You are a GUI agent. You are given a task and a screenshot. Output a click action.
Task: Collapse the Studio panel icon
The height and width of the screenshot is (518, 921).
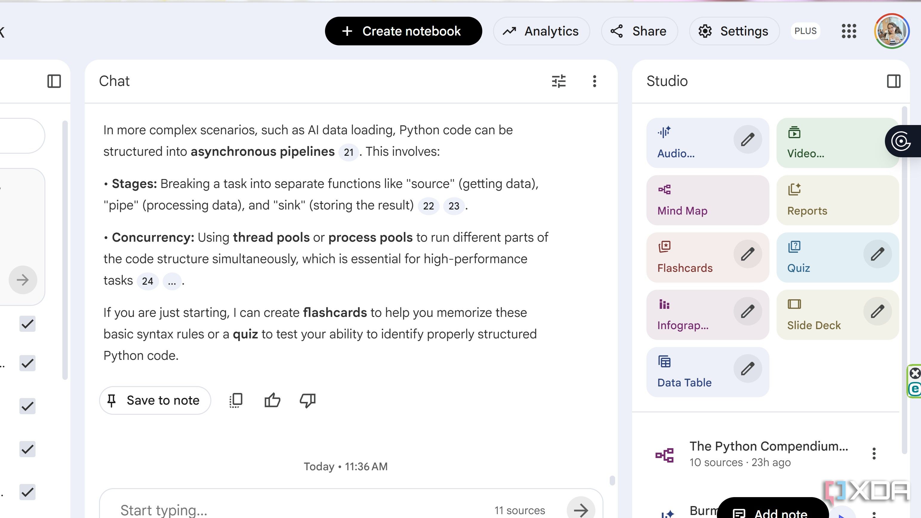click(893, 81)
